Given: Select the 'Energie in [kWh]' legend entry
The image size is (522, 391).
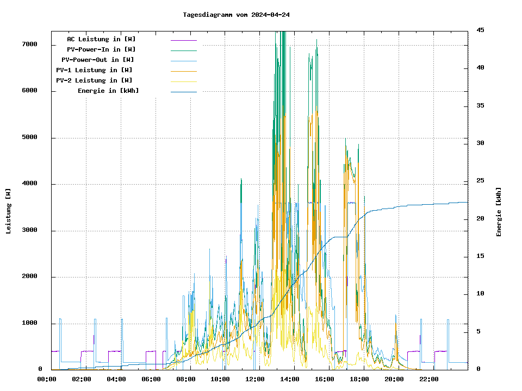Looking at the screenshot, I should 108,91.
